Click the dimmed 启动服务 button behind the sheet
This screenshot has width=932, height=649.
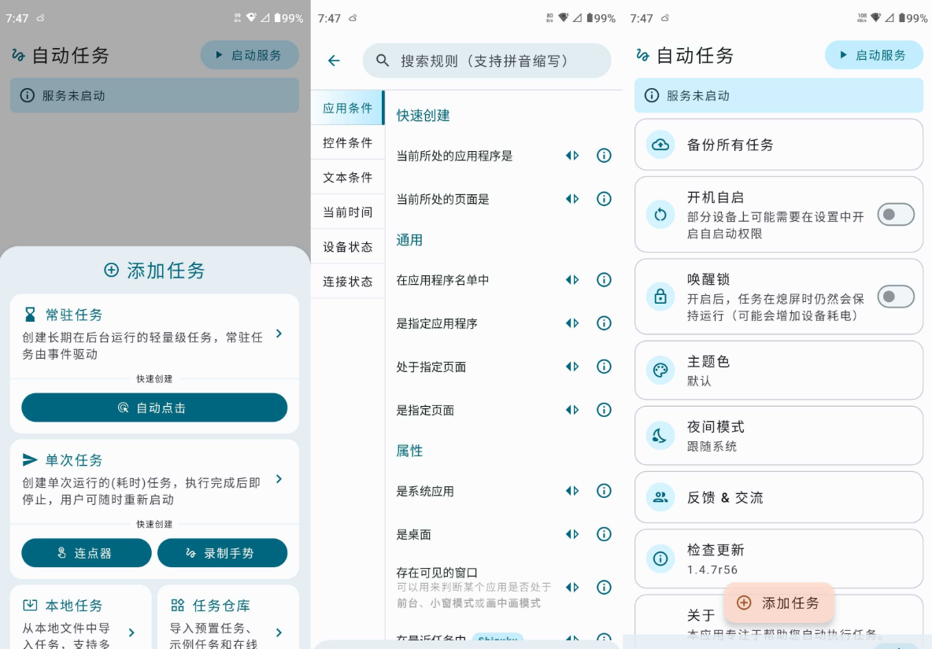click(x=250, y=55)
